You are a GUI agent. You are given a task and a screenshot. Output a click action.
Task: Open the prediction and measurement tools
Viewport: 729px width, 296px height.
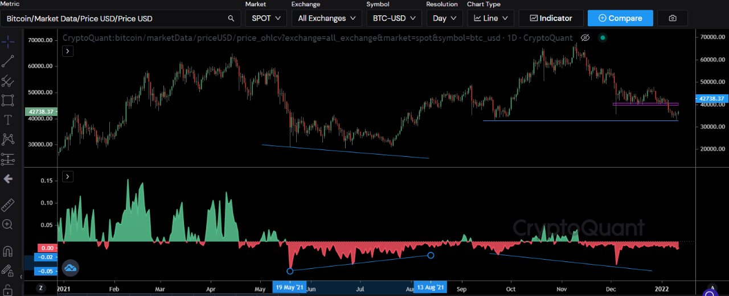tap(8, 159)
